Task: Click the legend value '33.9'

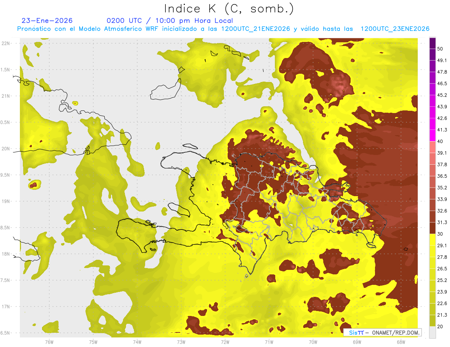Action: (x=442, y=199)
